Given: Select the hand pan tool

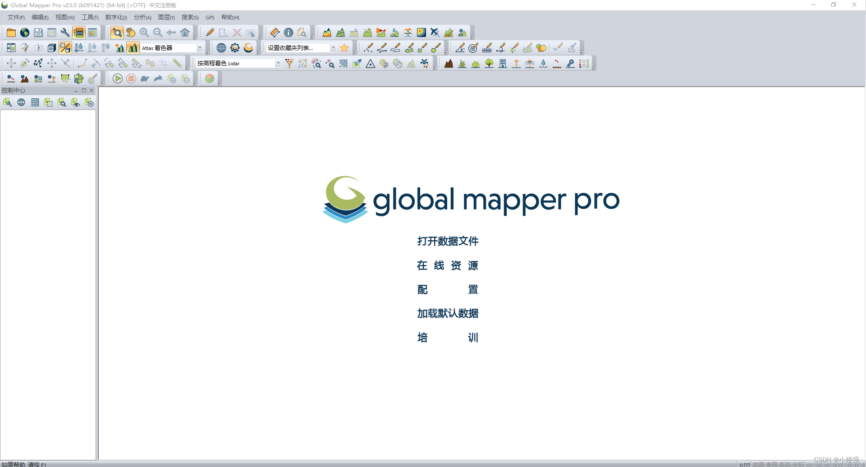Looking at the screenshot, I should [131, 32].
